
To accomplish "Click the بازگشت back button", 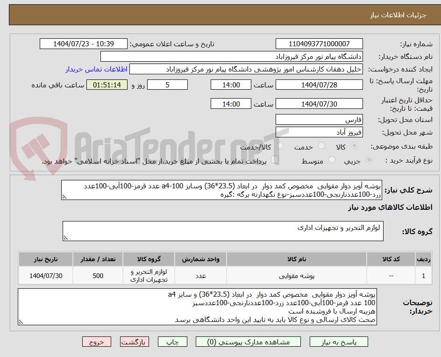I will tap(135, 342).
